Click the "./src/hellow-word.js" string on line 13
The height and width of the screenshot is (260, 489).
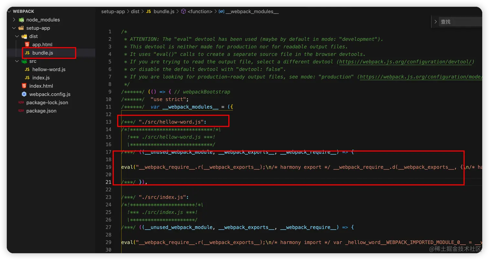coord(171,122)
